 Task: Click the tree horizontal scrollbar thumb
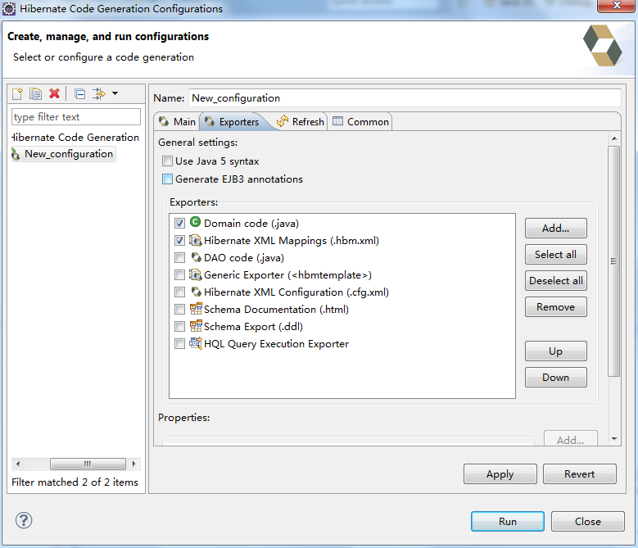coord(88,464)
